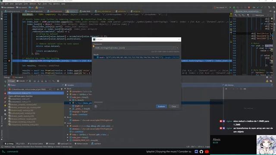
Task: Switch to the index.html editor tab
Action: tap(85, 11)
